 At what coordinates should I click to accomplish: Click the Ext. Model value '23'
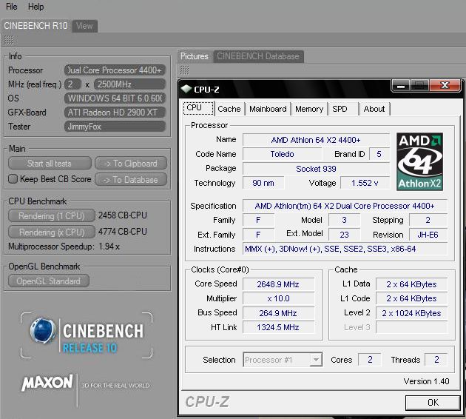tap(344, 235)
